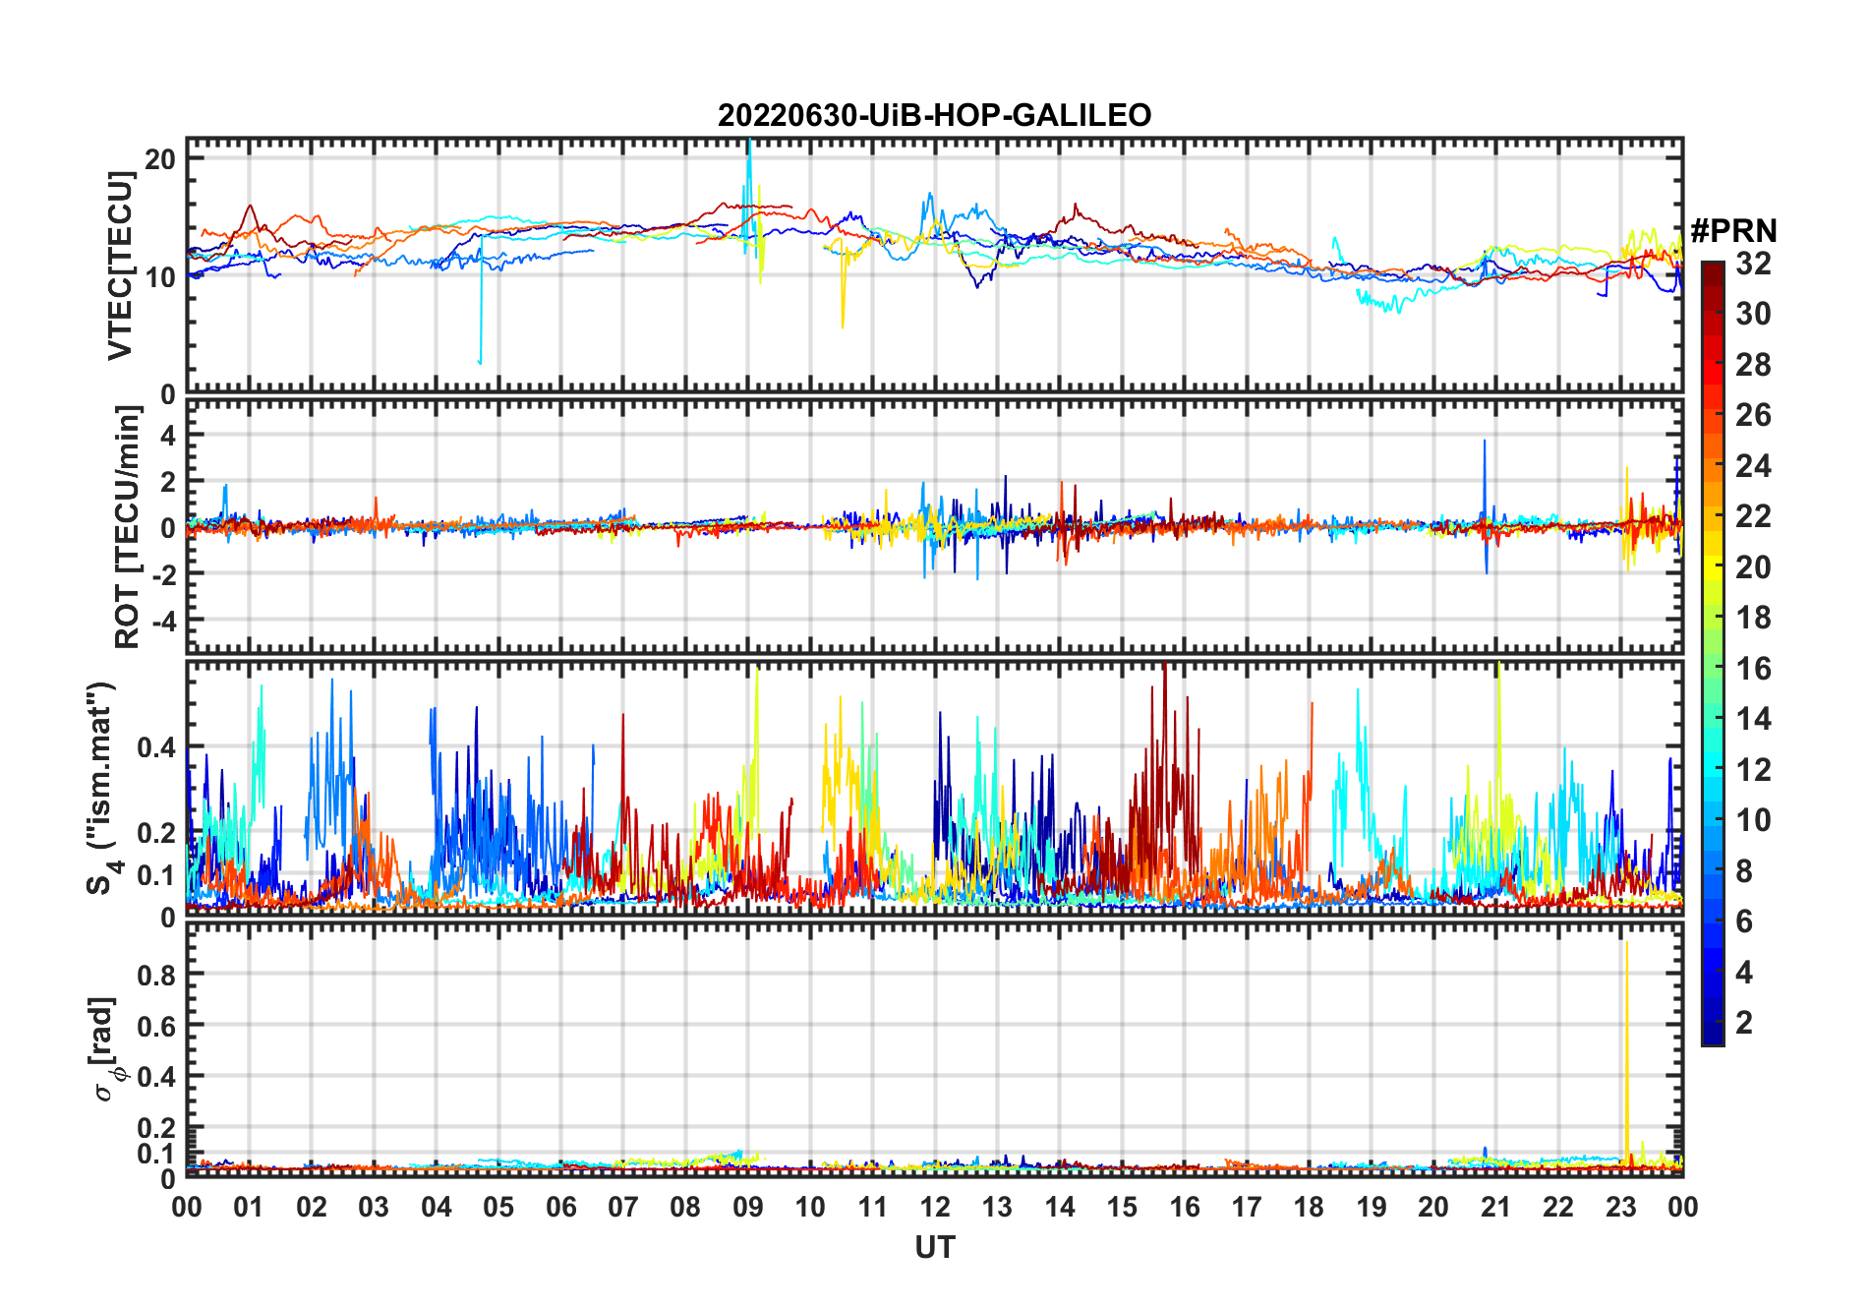Select the VTEC[TECU] y-axis label

coord(120,266)
